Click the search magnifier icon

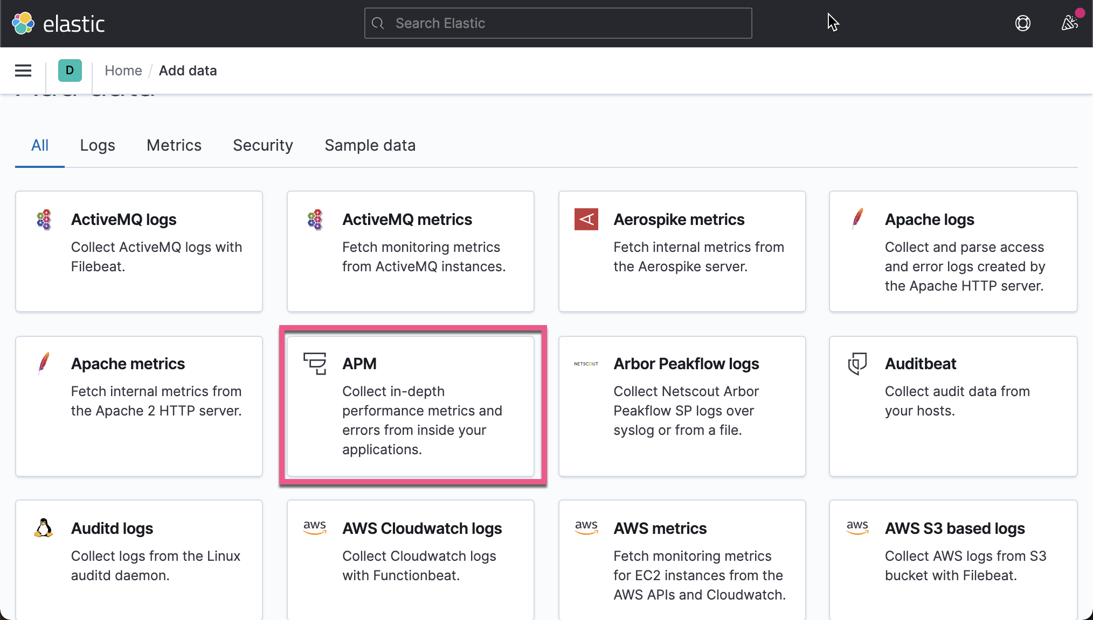377,23
